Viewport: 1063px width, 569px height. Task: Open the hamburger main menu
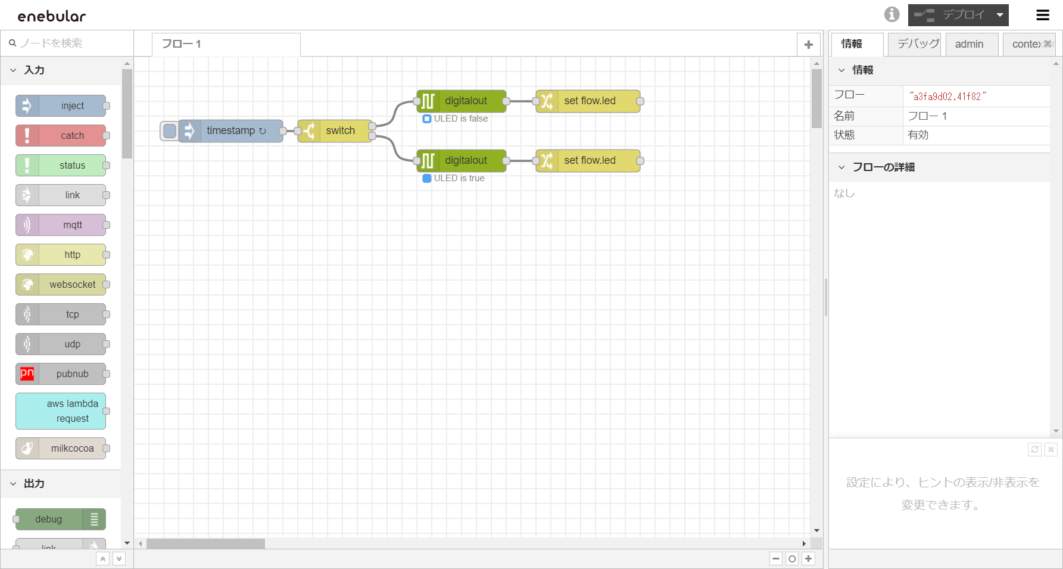1043,15
